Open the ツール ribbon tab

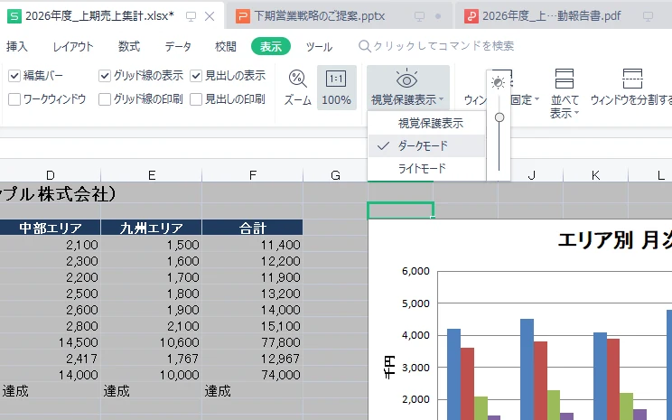tap(319, 46)
